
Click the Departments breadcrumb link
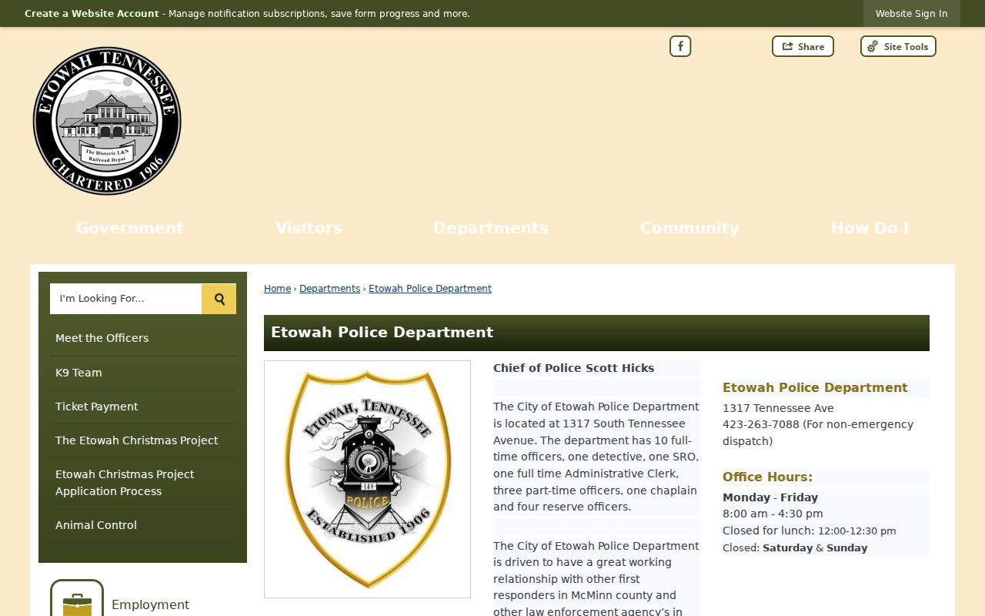329,289
